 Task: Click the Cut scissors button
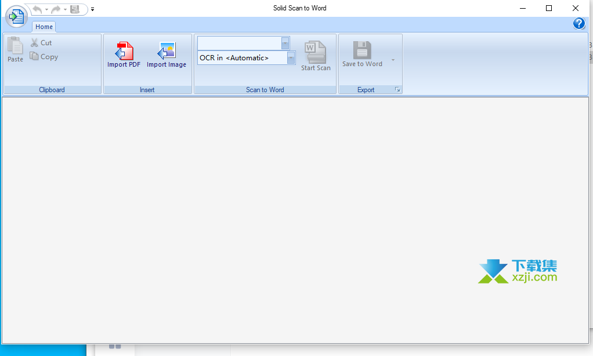(x=41, y=43)
